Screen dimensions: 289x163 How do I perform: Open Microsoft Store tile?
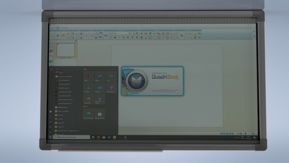100,114
